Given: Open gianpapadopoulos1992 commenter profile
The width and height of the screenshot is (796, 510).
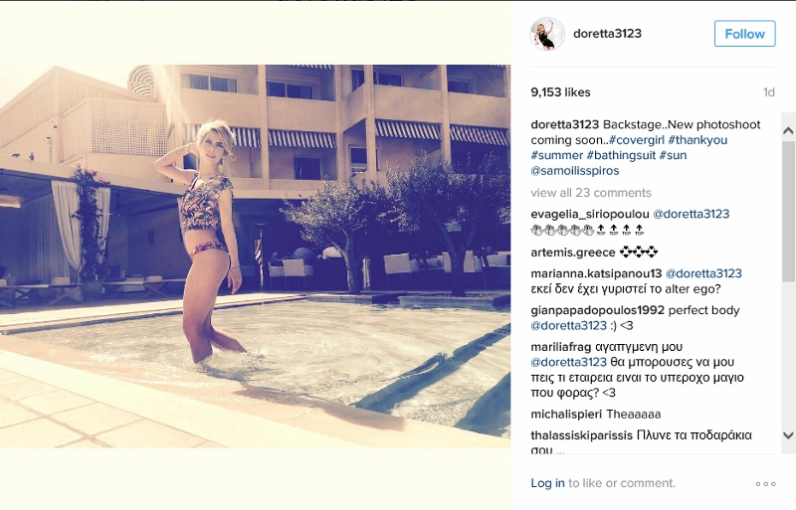Looking at the screenshot, I should (x=598, y=310).
